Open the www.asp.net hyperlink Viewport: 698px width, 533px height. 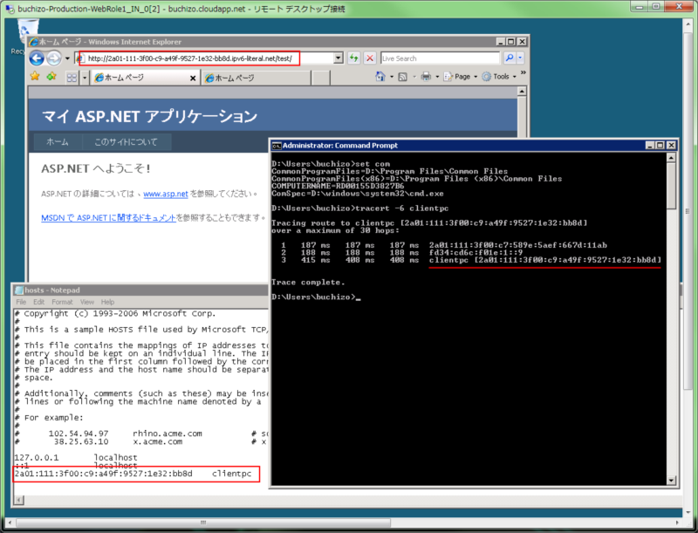coord(166,194)
